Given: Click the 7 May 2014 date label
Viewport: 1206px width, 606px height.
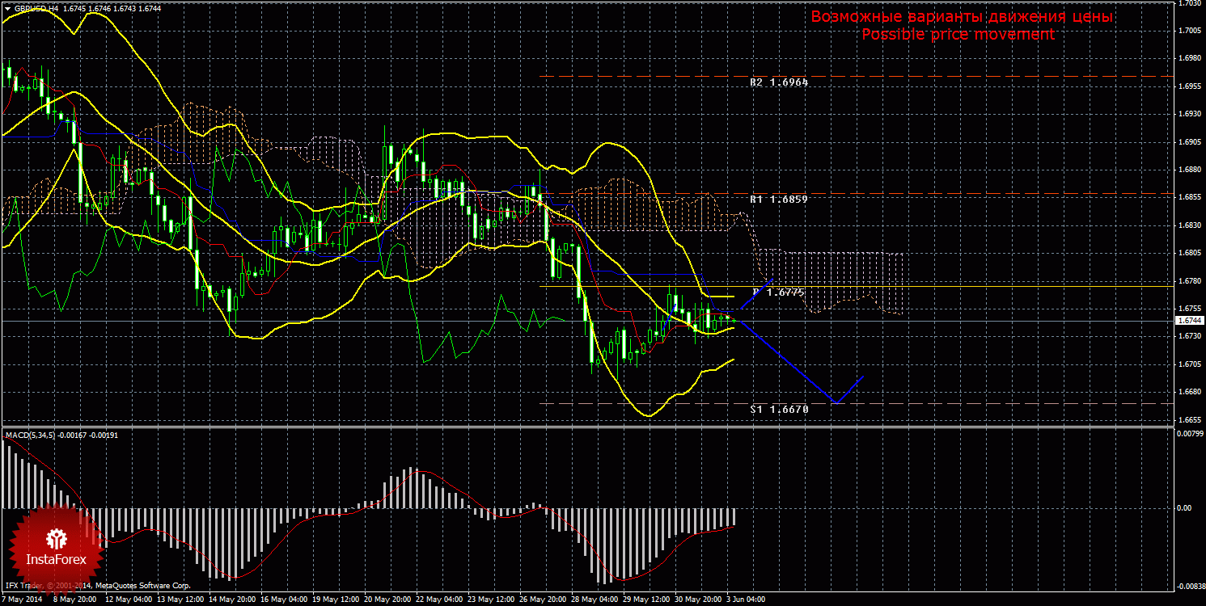Looking at the screenshot, I should pyautogui.click(x=20, y=600).
